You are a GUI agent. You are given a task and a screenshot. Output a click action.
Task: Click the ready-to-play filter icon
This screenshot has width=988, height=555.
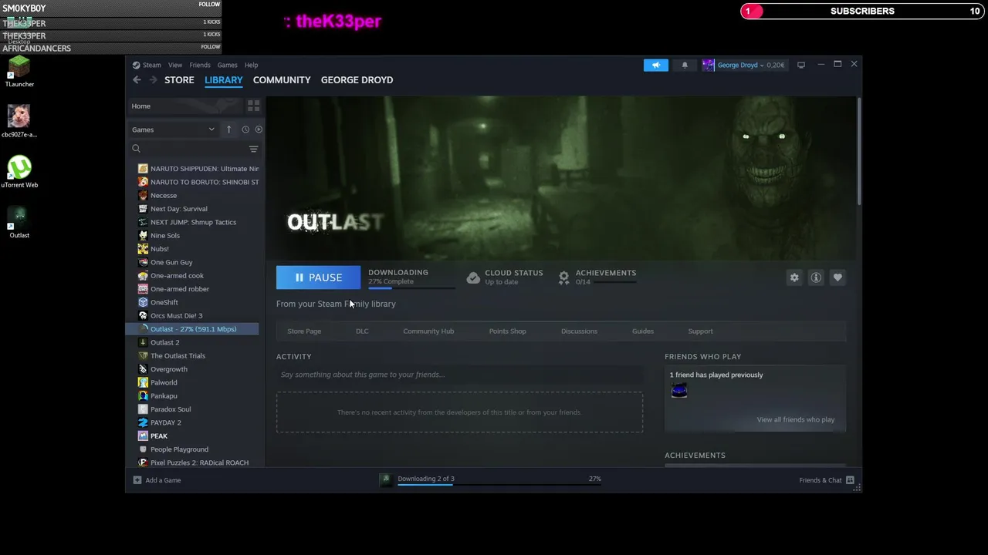[259, 129]
